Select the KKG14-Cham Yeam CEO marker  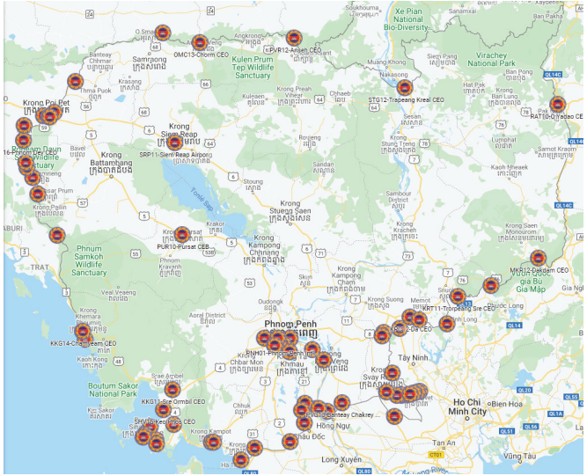pos(84,333)
